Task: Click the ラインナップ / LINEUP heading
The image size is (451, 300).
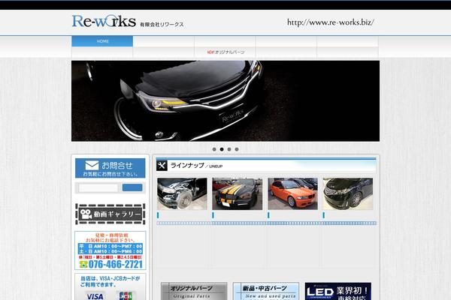Action: click(x=196, y=166)
